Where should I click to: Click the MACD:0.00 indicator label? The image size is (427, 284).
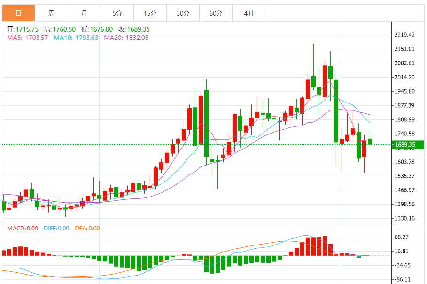(x=23, y=229)
